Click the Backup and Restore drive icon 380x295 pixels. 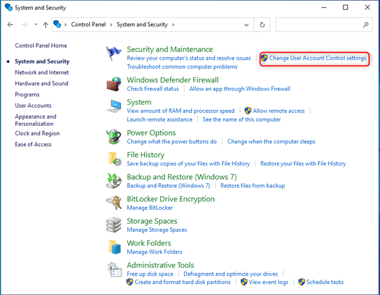114,181
